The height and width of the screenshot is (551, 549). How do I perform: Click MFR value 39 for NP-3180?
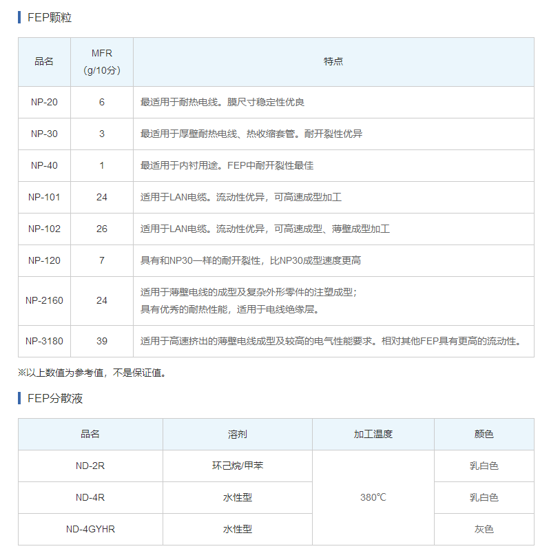click(102, 341)
